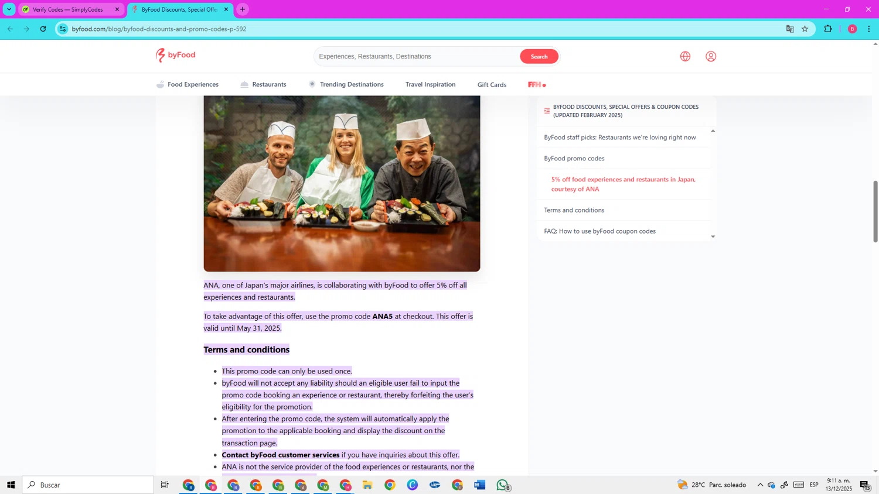This screenshot has height=494, width=879.
Task: Click the address bar URL
Action: click(x=159, y=29)
